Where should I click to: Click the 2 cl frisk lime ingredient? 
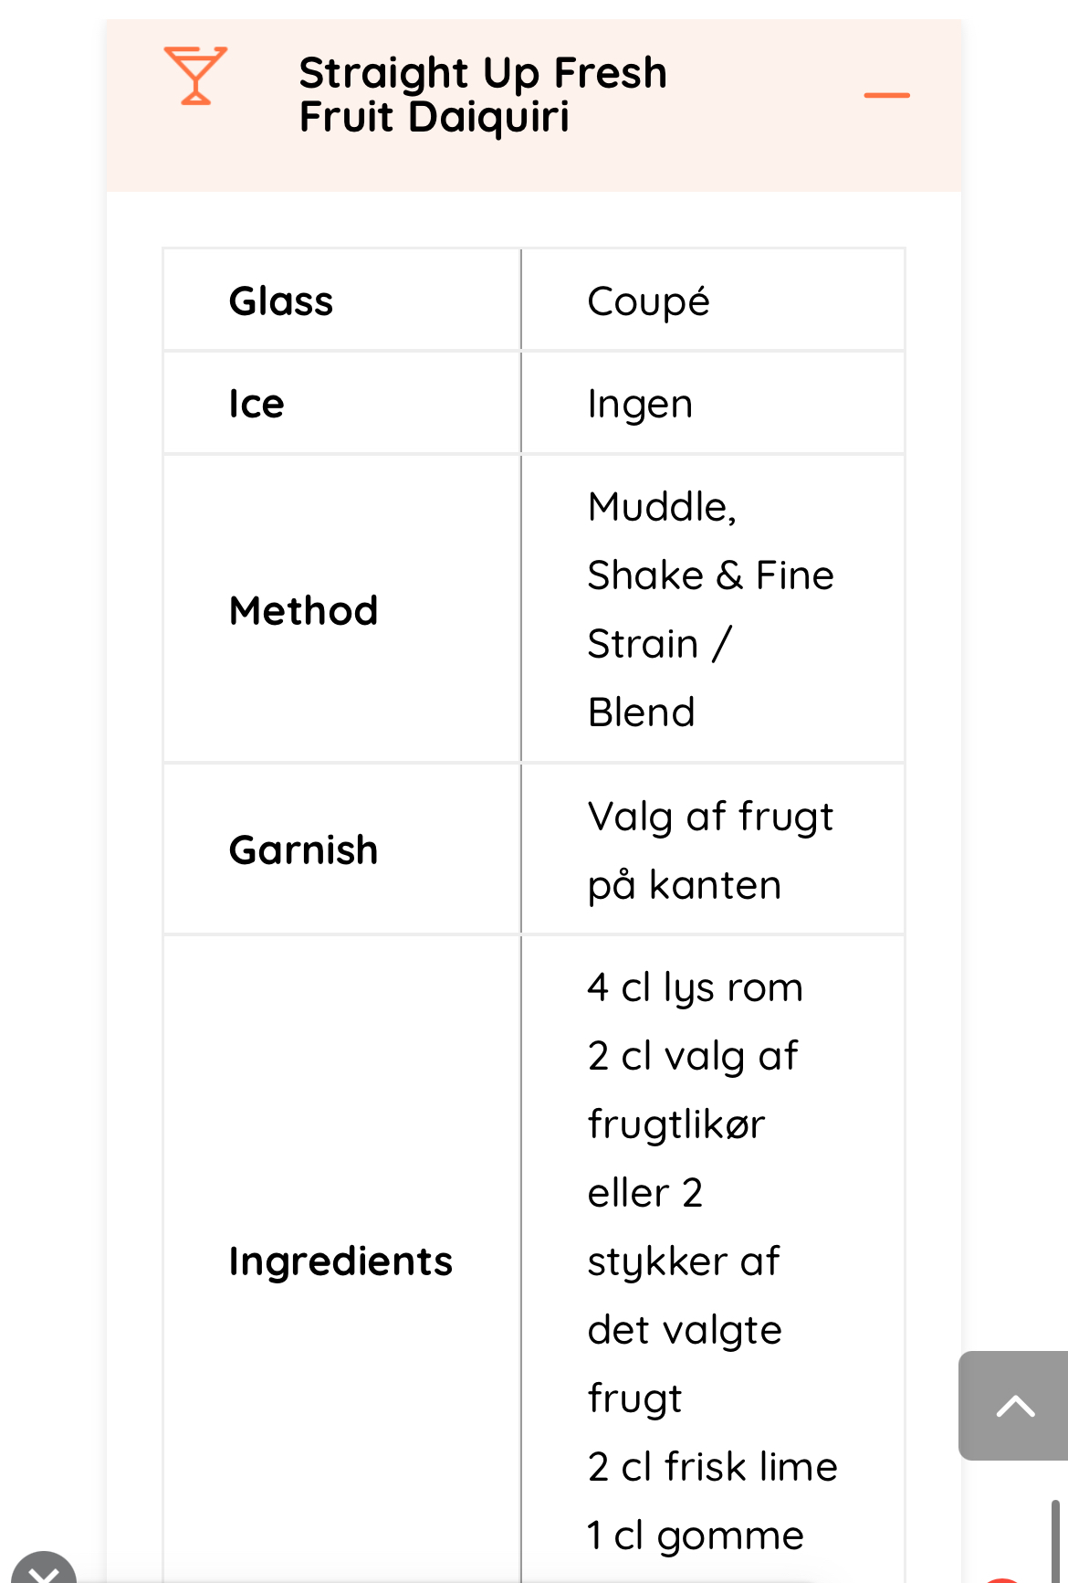(x=712, y=1467)
